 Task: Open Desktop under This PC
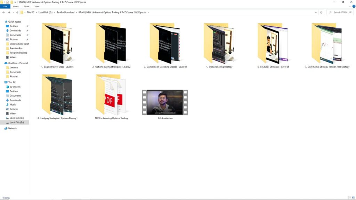click(14, 91)
